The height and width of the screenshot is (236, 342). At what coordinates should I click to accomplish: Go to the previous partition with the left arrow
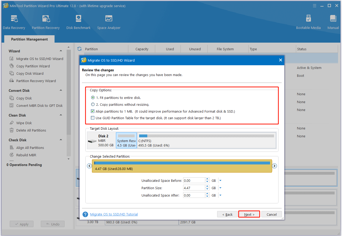pos(89,166)
